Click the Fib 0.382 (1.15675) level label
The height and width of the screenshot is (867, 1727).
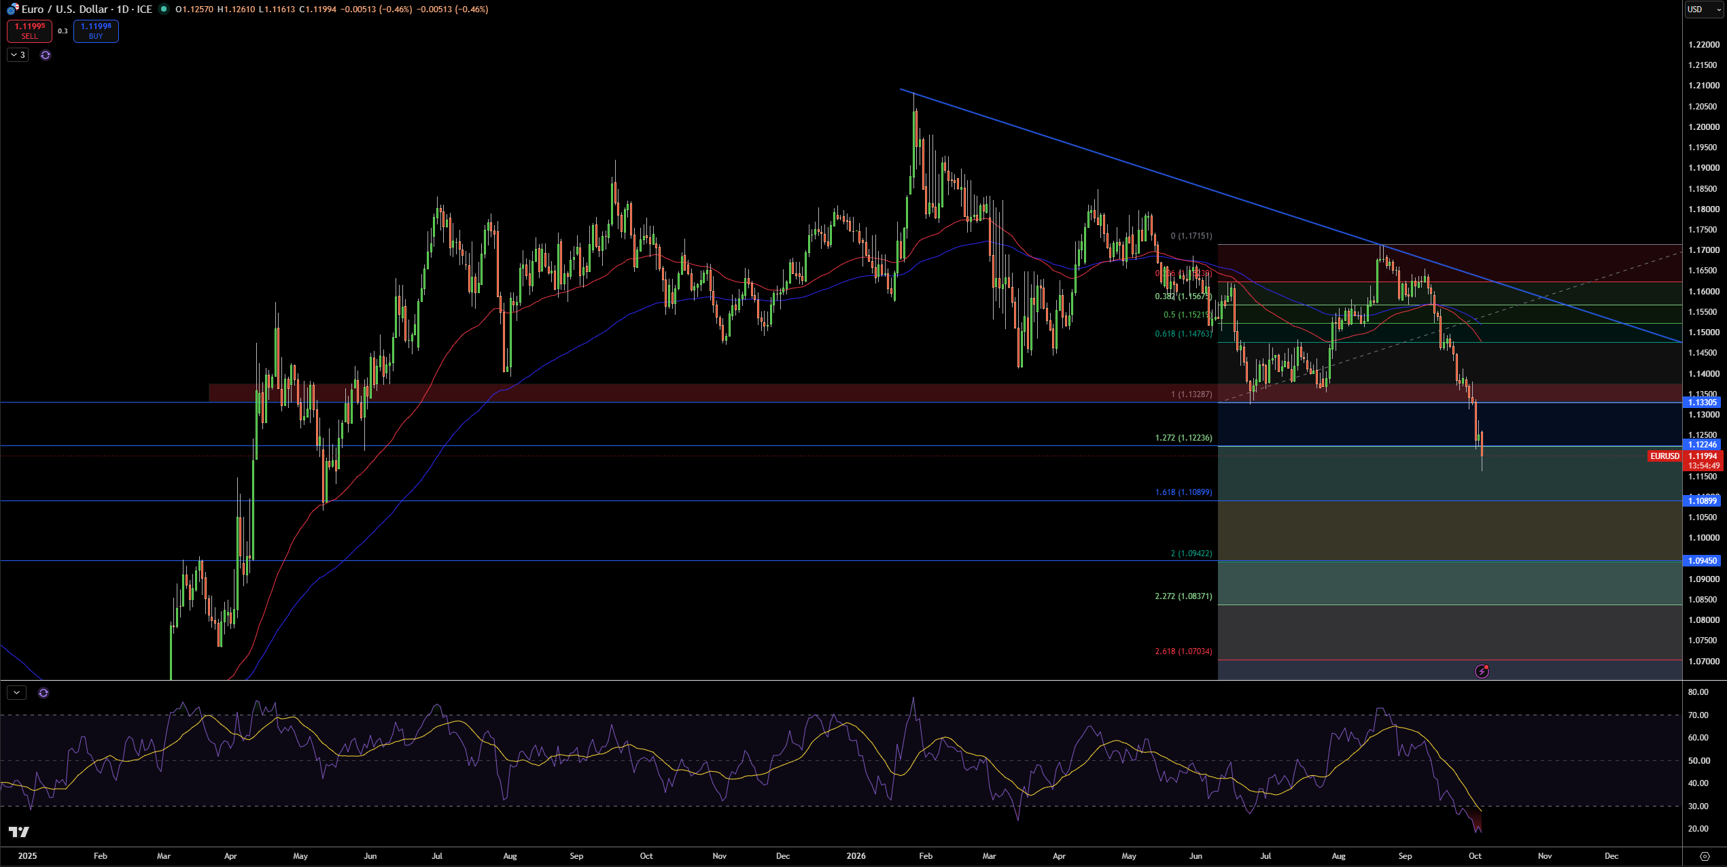1183,296
